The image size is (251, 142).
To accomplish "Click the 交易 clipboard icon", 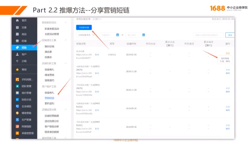I will pos(17,27).
